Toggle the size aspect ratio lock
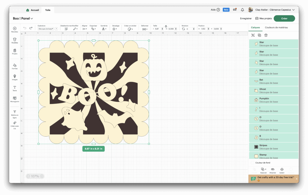Image resolution: width=308 pixels, height=195 pixels. 166,26
